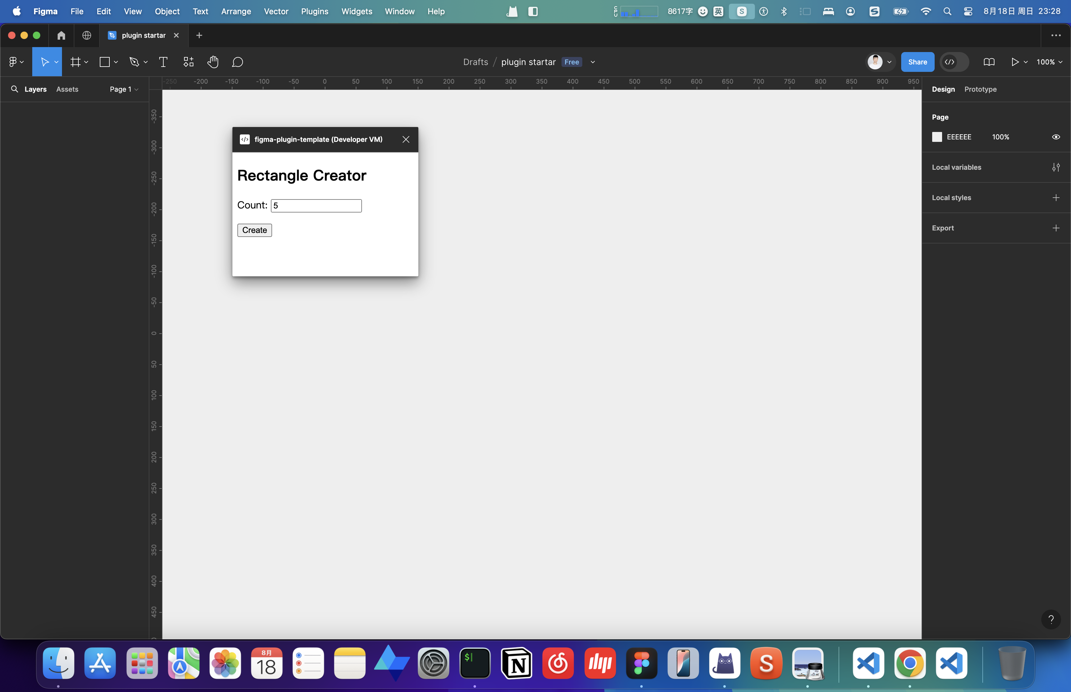The height and width of the screenshot is (692, 1071).
Task: Click the blue Share button
Action: click(x=917, y=62)
